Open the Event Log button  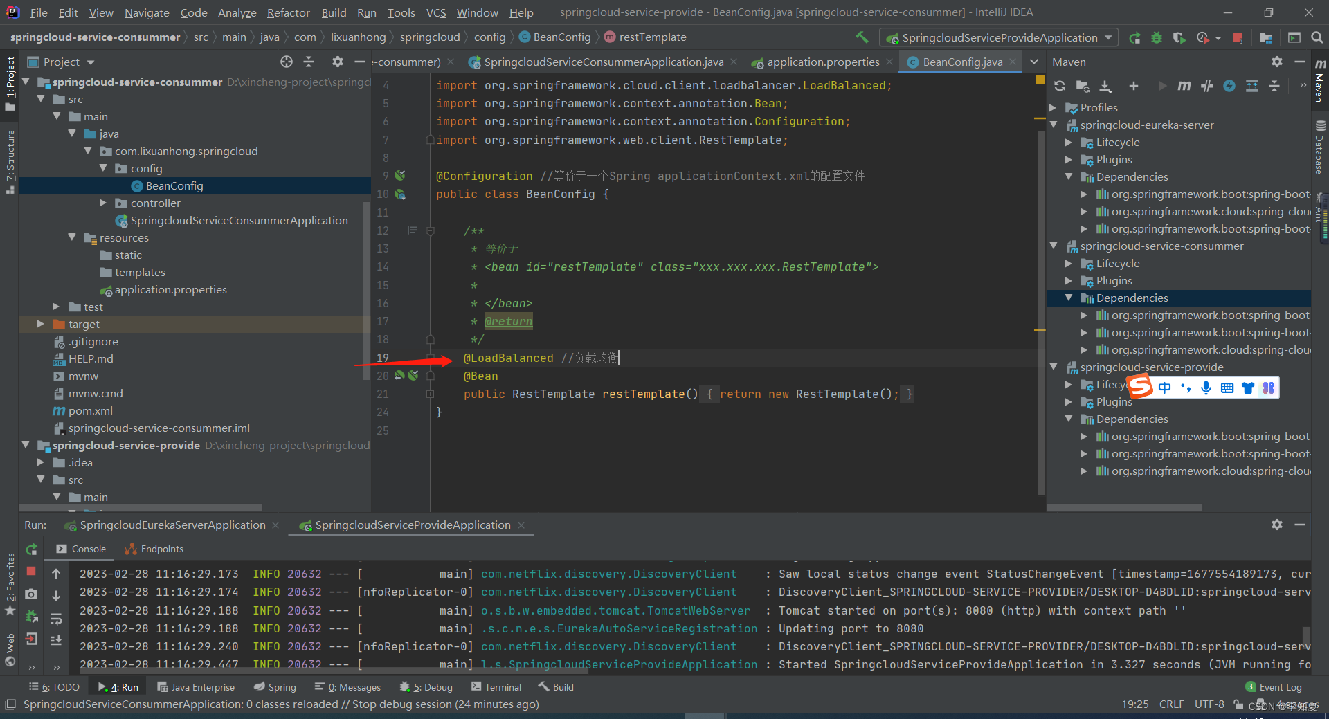[1274, 686]
